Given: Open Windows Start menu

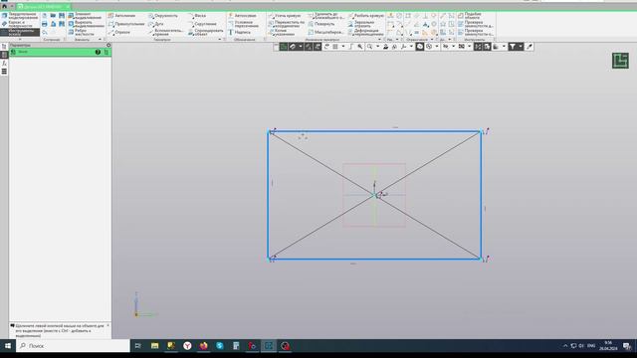Looking at the screenshot, I should click(8, 346).
